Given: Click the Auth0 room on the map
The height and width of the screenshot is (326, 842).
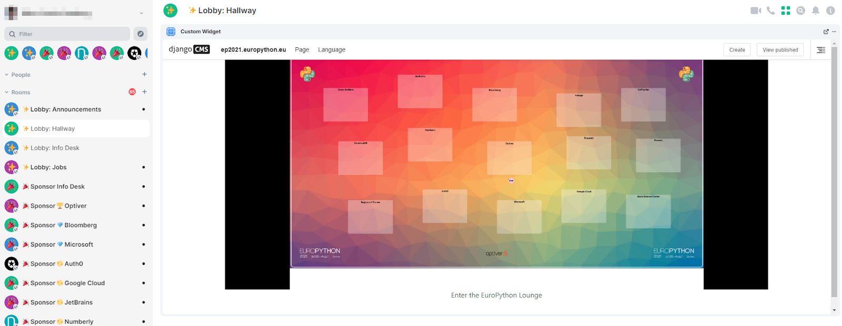Looking at the screenshot, I should click(x=445, y=206).
